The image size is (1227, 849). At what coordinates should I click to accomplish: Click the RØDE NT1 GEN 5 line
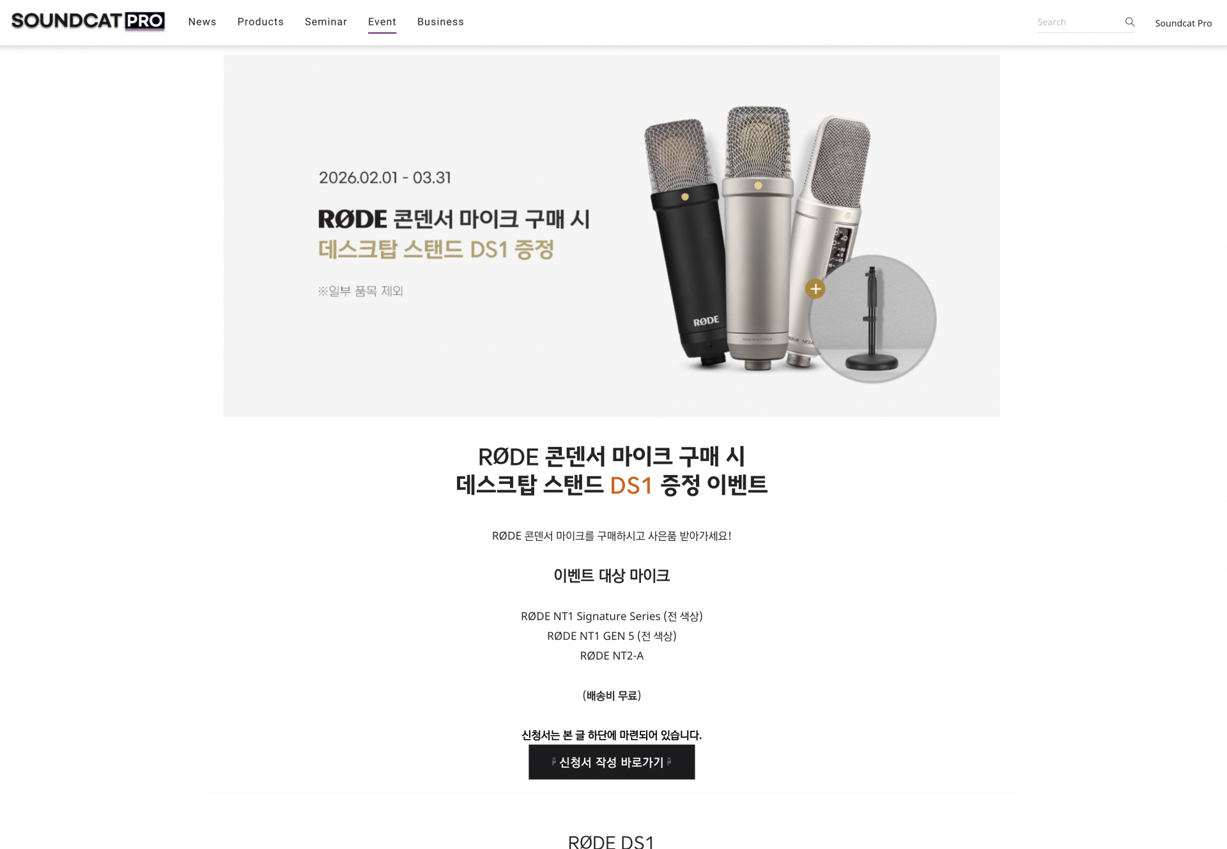pos(612,635)
